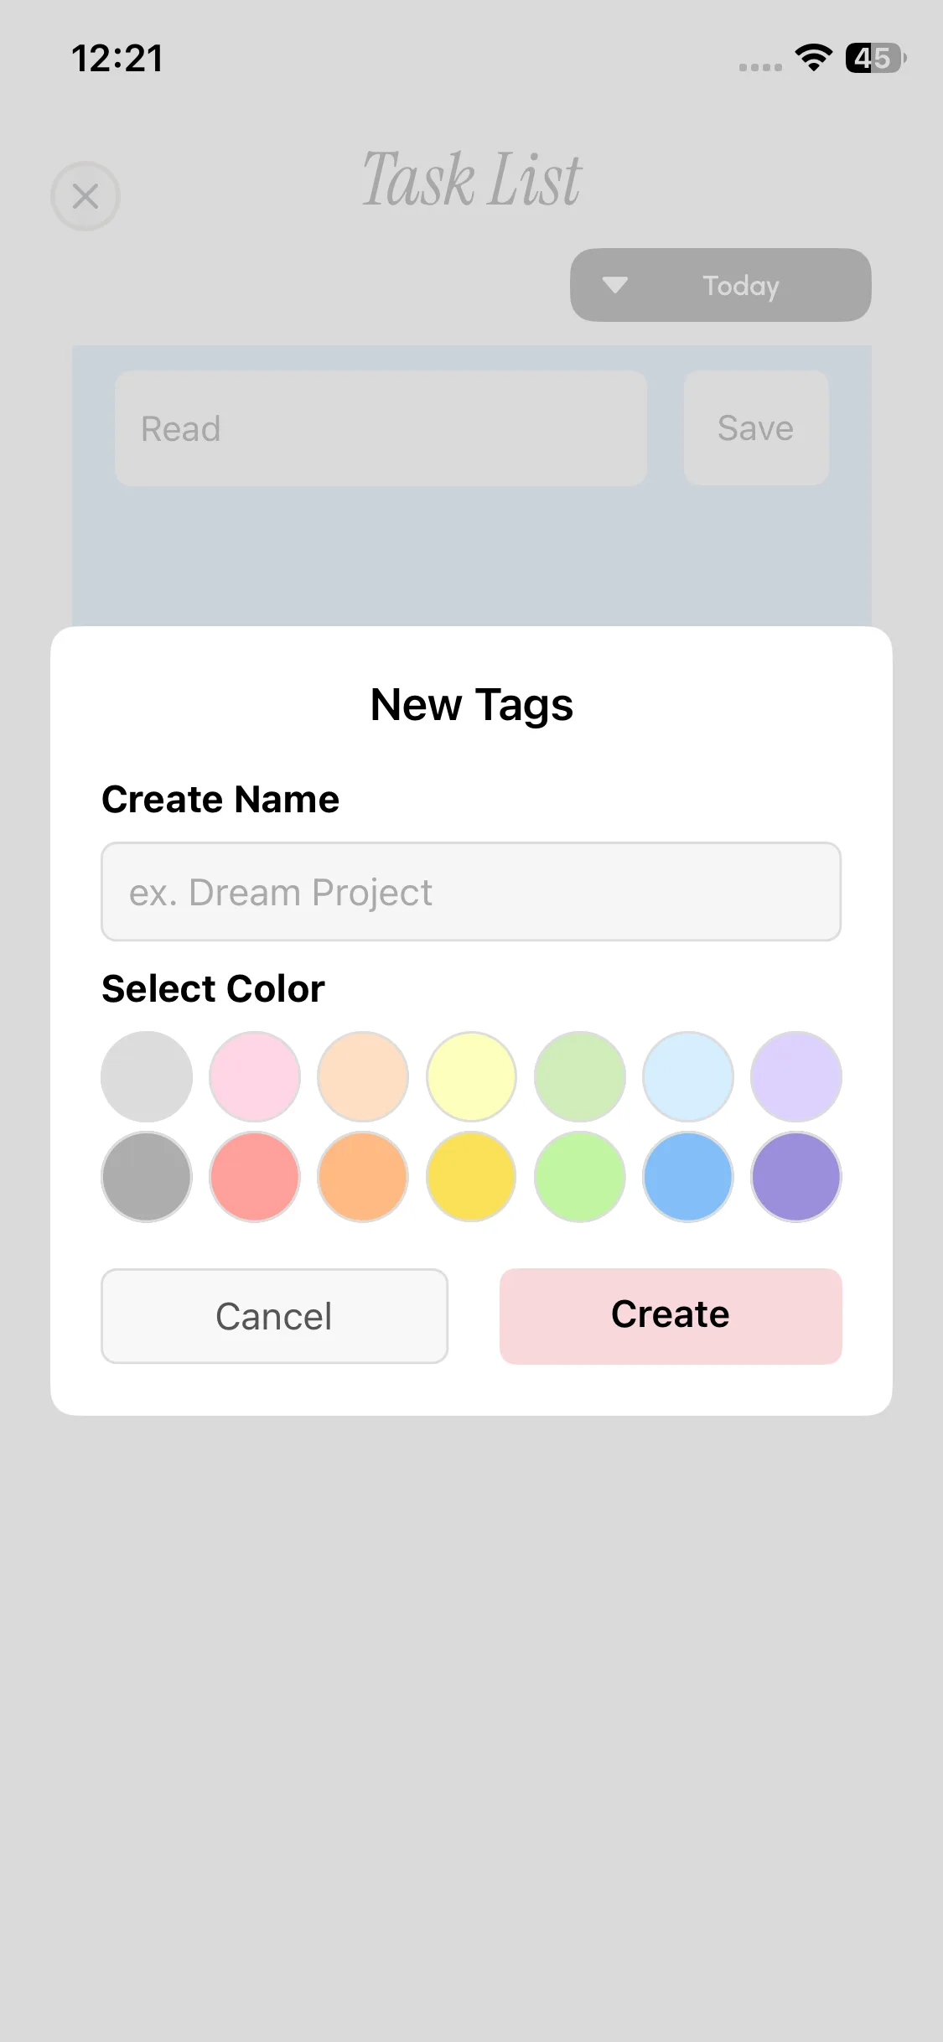This screenshot has width=943, height=2042.
Task: Focus the tag name field "ex. Dream Project"
Action: pyautogui.click(x=471, y=892)
